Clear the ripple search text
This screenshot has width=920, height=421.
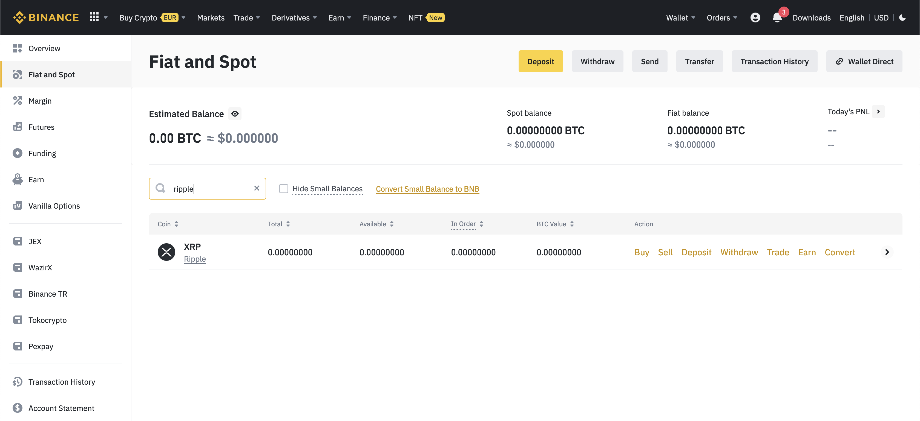(x=257, y=188)
